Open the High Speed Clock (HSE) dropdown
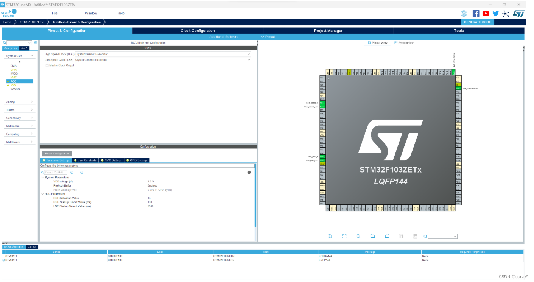Image resolution: width=534 pixels, height=282 pixels. 163,54
